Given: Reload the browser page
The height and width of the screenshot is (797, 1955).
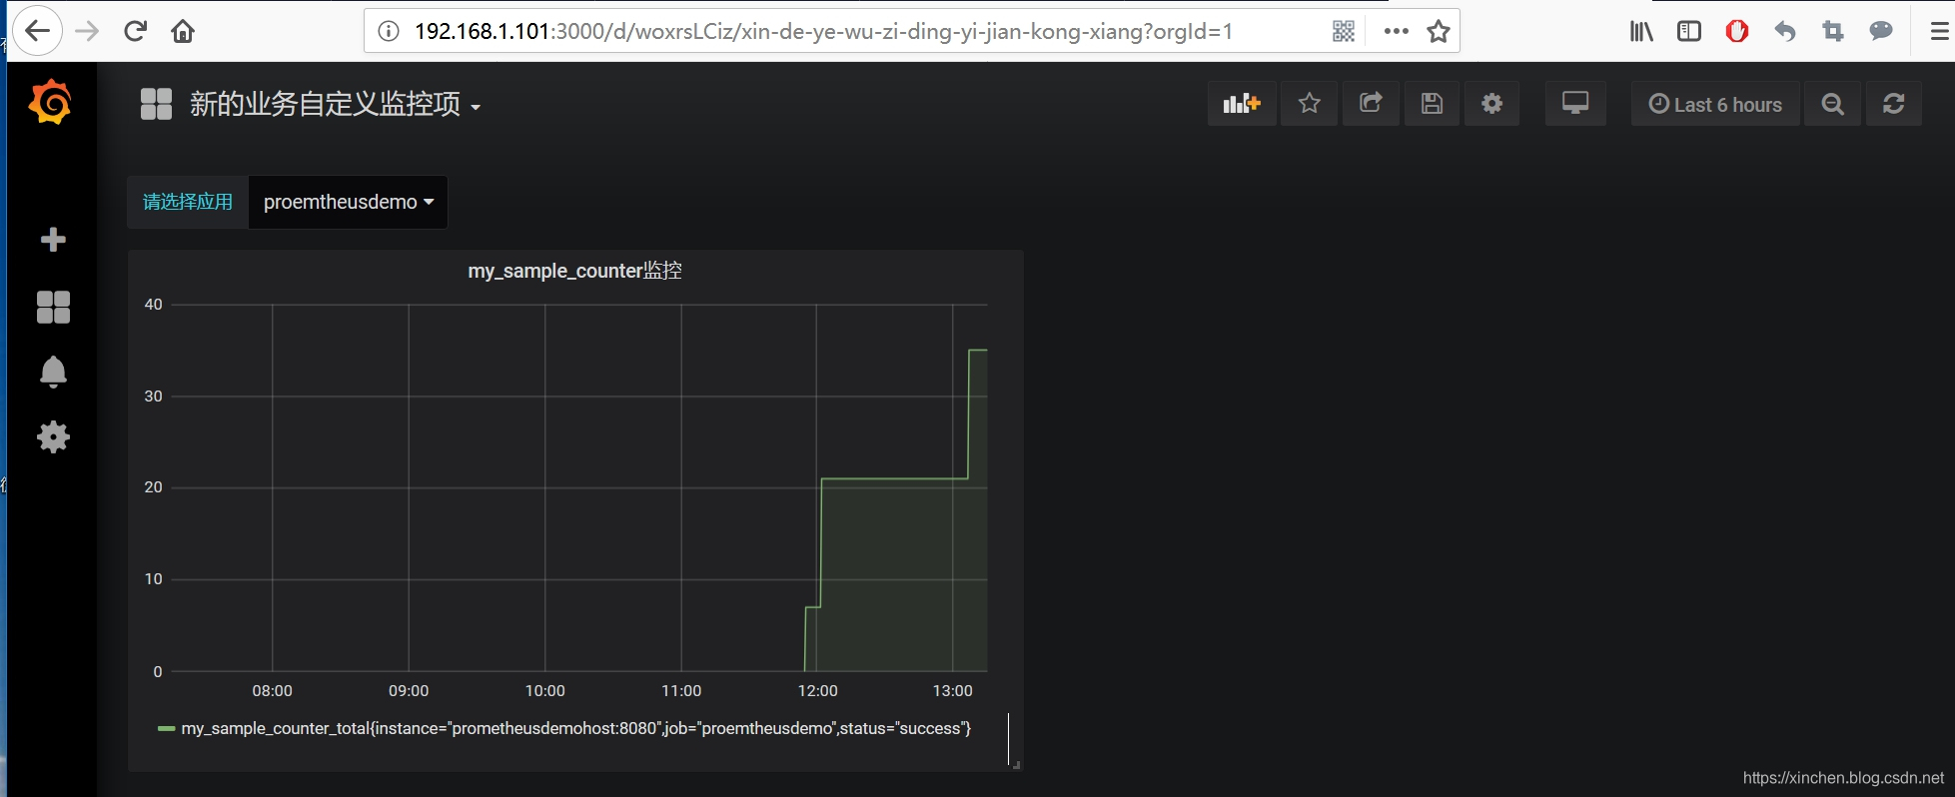Looking at the screenshot, I should (136, 31).
